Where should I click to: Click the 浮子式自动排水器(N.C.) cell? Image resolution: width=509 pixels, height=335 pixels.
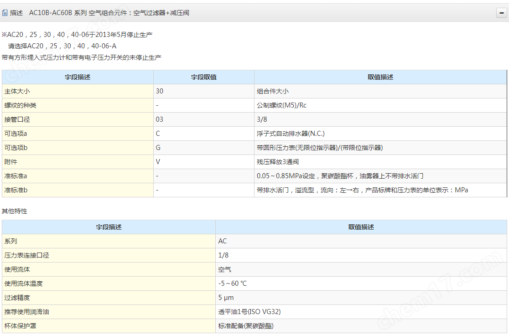380,134
